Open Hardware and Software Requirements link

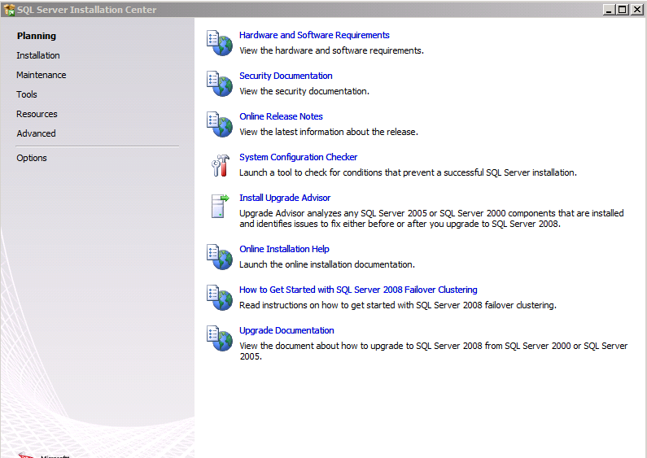(x=314, y=35)
